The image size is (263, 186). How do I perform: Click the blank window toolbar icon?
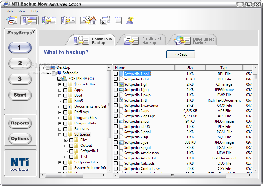(118, 20)
